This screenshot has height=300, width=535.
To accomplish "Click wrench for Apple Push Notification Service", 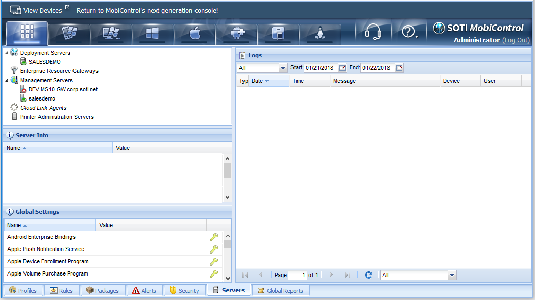I will [x=214, y=249].
